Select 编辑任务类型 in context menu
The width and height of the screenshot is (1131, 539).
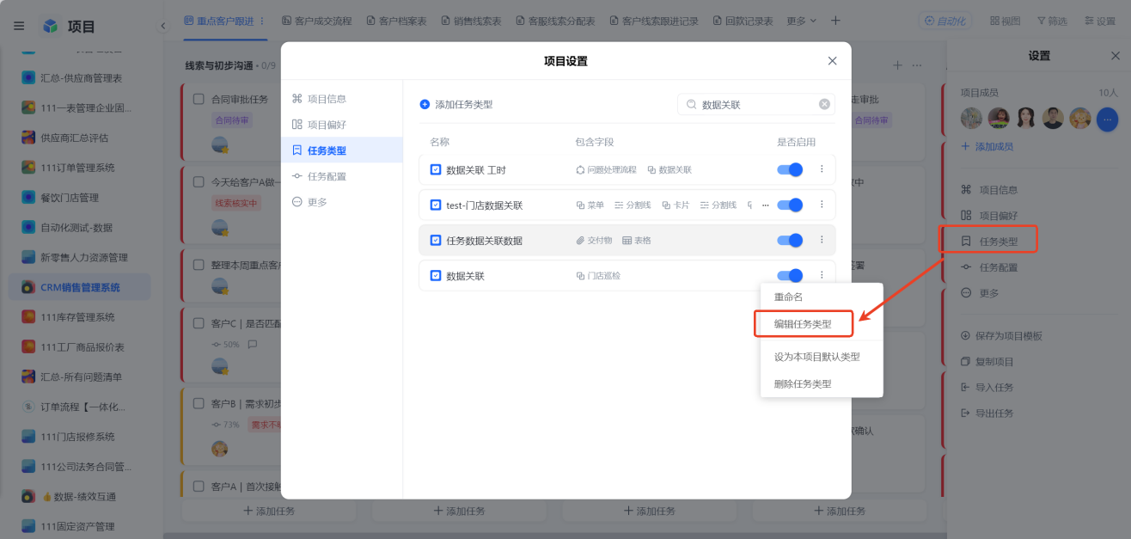point(803,324)
